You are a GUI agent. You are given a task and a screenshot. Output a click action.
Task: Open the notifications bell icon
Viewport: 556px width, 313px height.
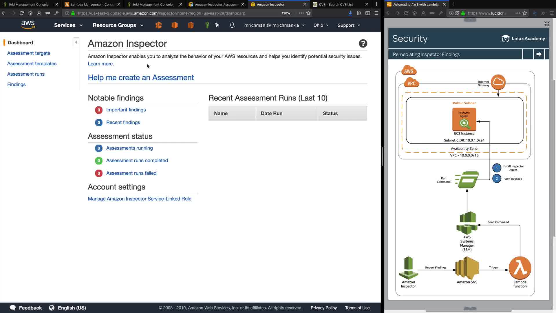(x=232, y=25)
